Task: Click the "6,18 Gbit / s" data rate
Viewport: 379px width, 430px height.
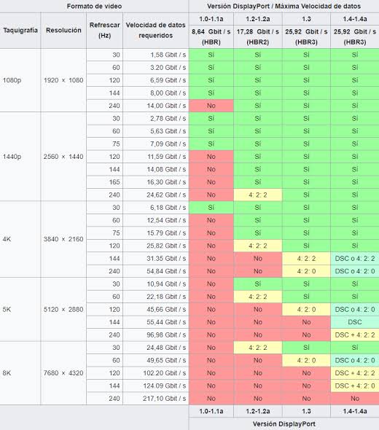Action: coord(168,208)
